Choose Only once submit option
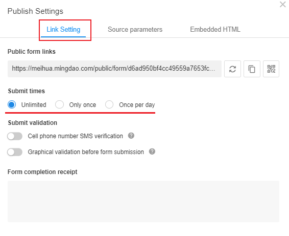 point(59,104)
